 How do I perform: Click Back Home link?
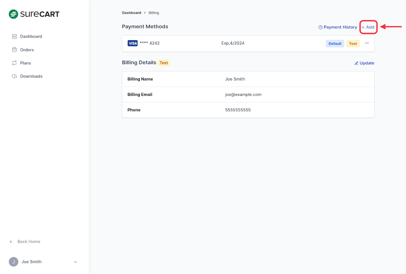pos(29,242)
